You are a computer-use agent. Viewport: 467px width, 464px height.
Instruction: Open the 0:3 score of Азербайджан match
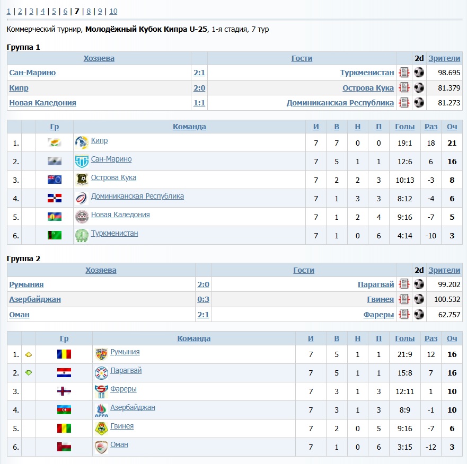point(203,299)
